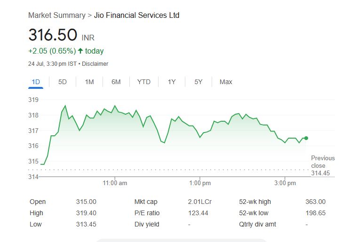Click the green current-price dot on chart
Screen dimensions: 357x242
pos(306,138)
